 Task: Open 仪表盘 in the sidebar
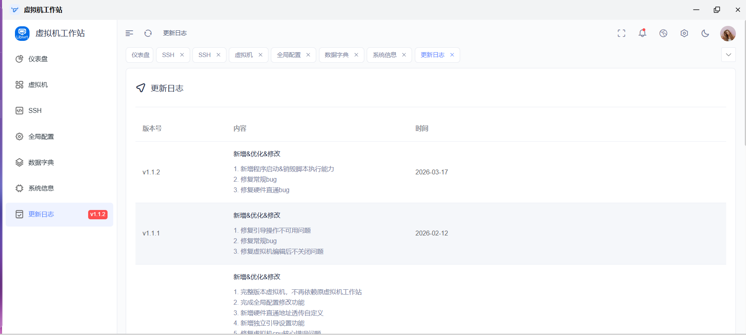pos(38,59)
